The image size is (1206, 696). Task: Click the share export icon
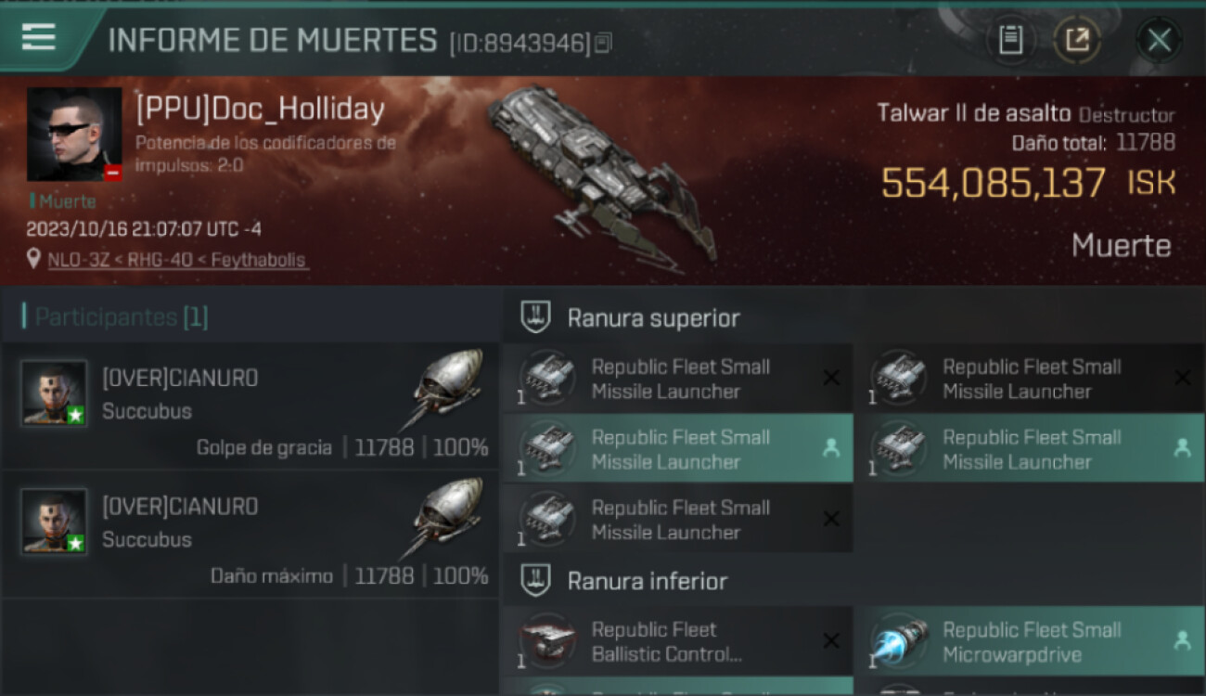click(1077, 40)
